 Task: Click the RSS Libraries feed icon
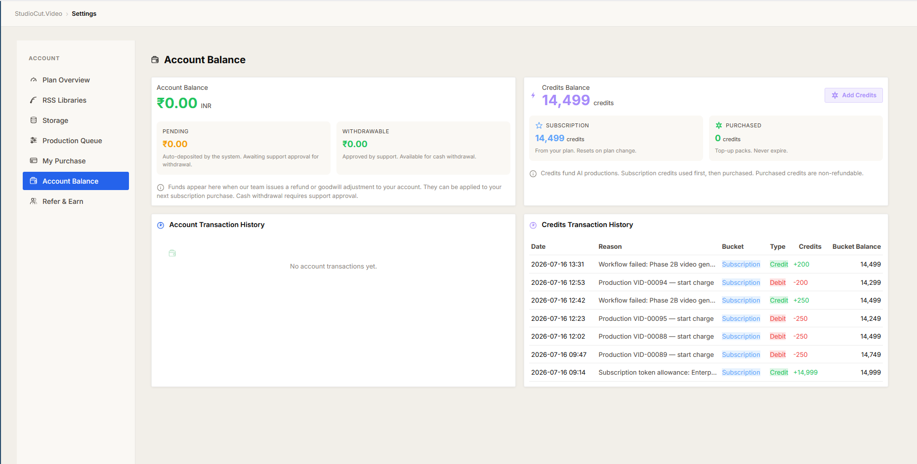[34, 100]
